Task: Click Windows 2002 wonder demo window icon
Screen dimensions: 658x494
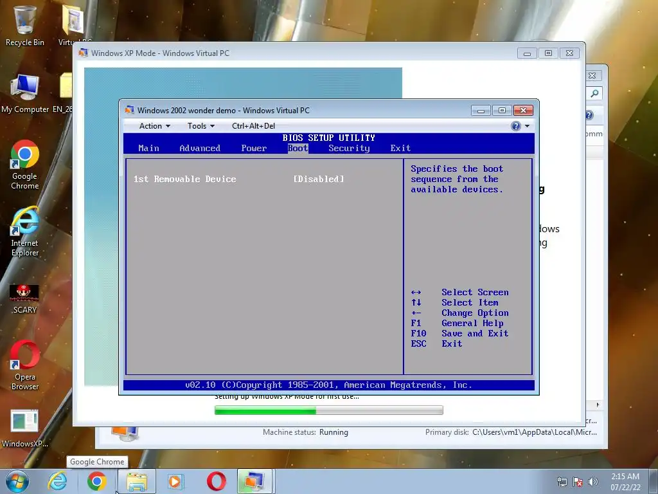Action: (x=129, y=110)
